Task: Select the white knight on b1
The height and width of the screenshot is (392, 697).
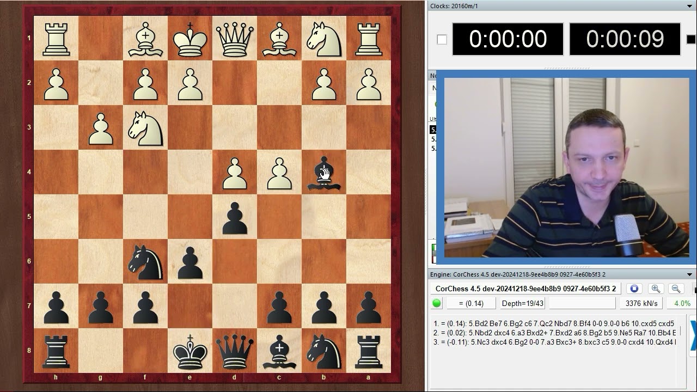Action: 324,39
